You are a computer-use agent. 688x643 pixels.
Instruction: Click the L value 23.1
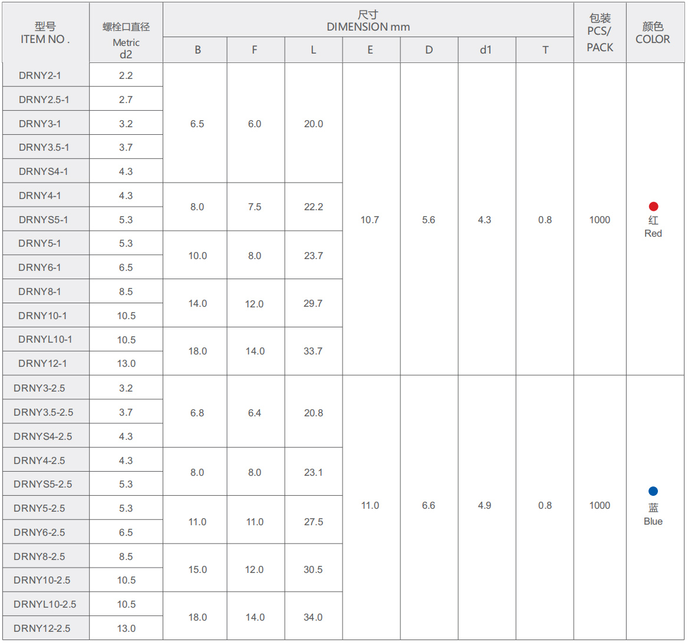pyautogui.click(x=313, y=472)
